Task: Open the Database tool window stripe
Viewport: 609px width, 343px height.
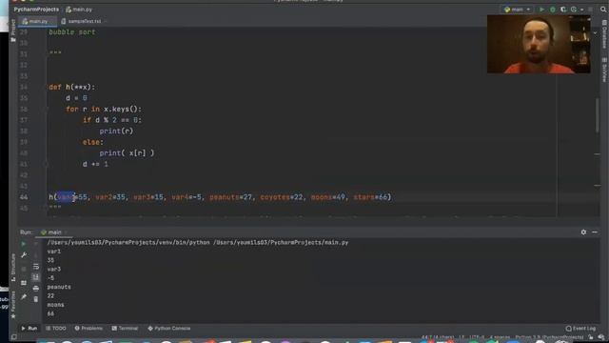Action: [604, 35]
